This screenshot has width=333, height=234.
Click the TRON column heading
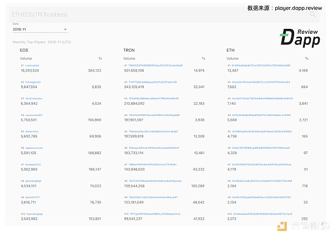pyautogui.click(x=129, y=50)
